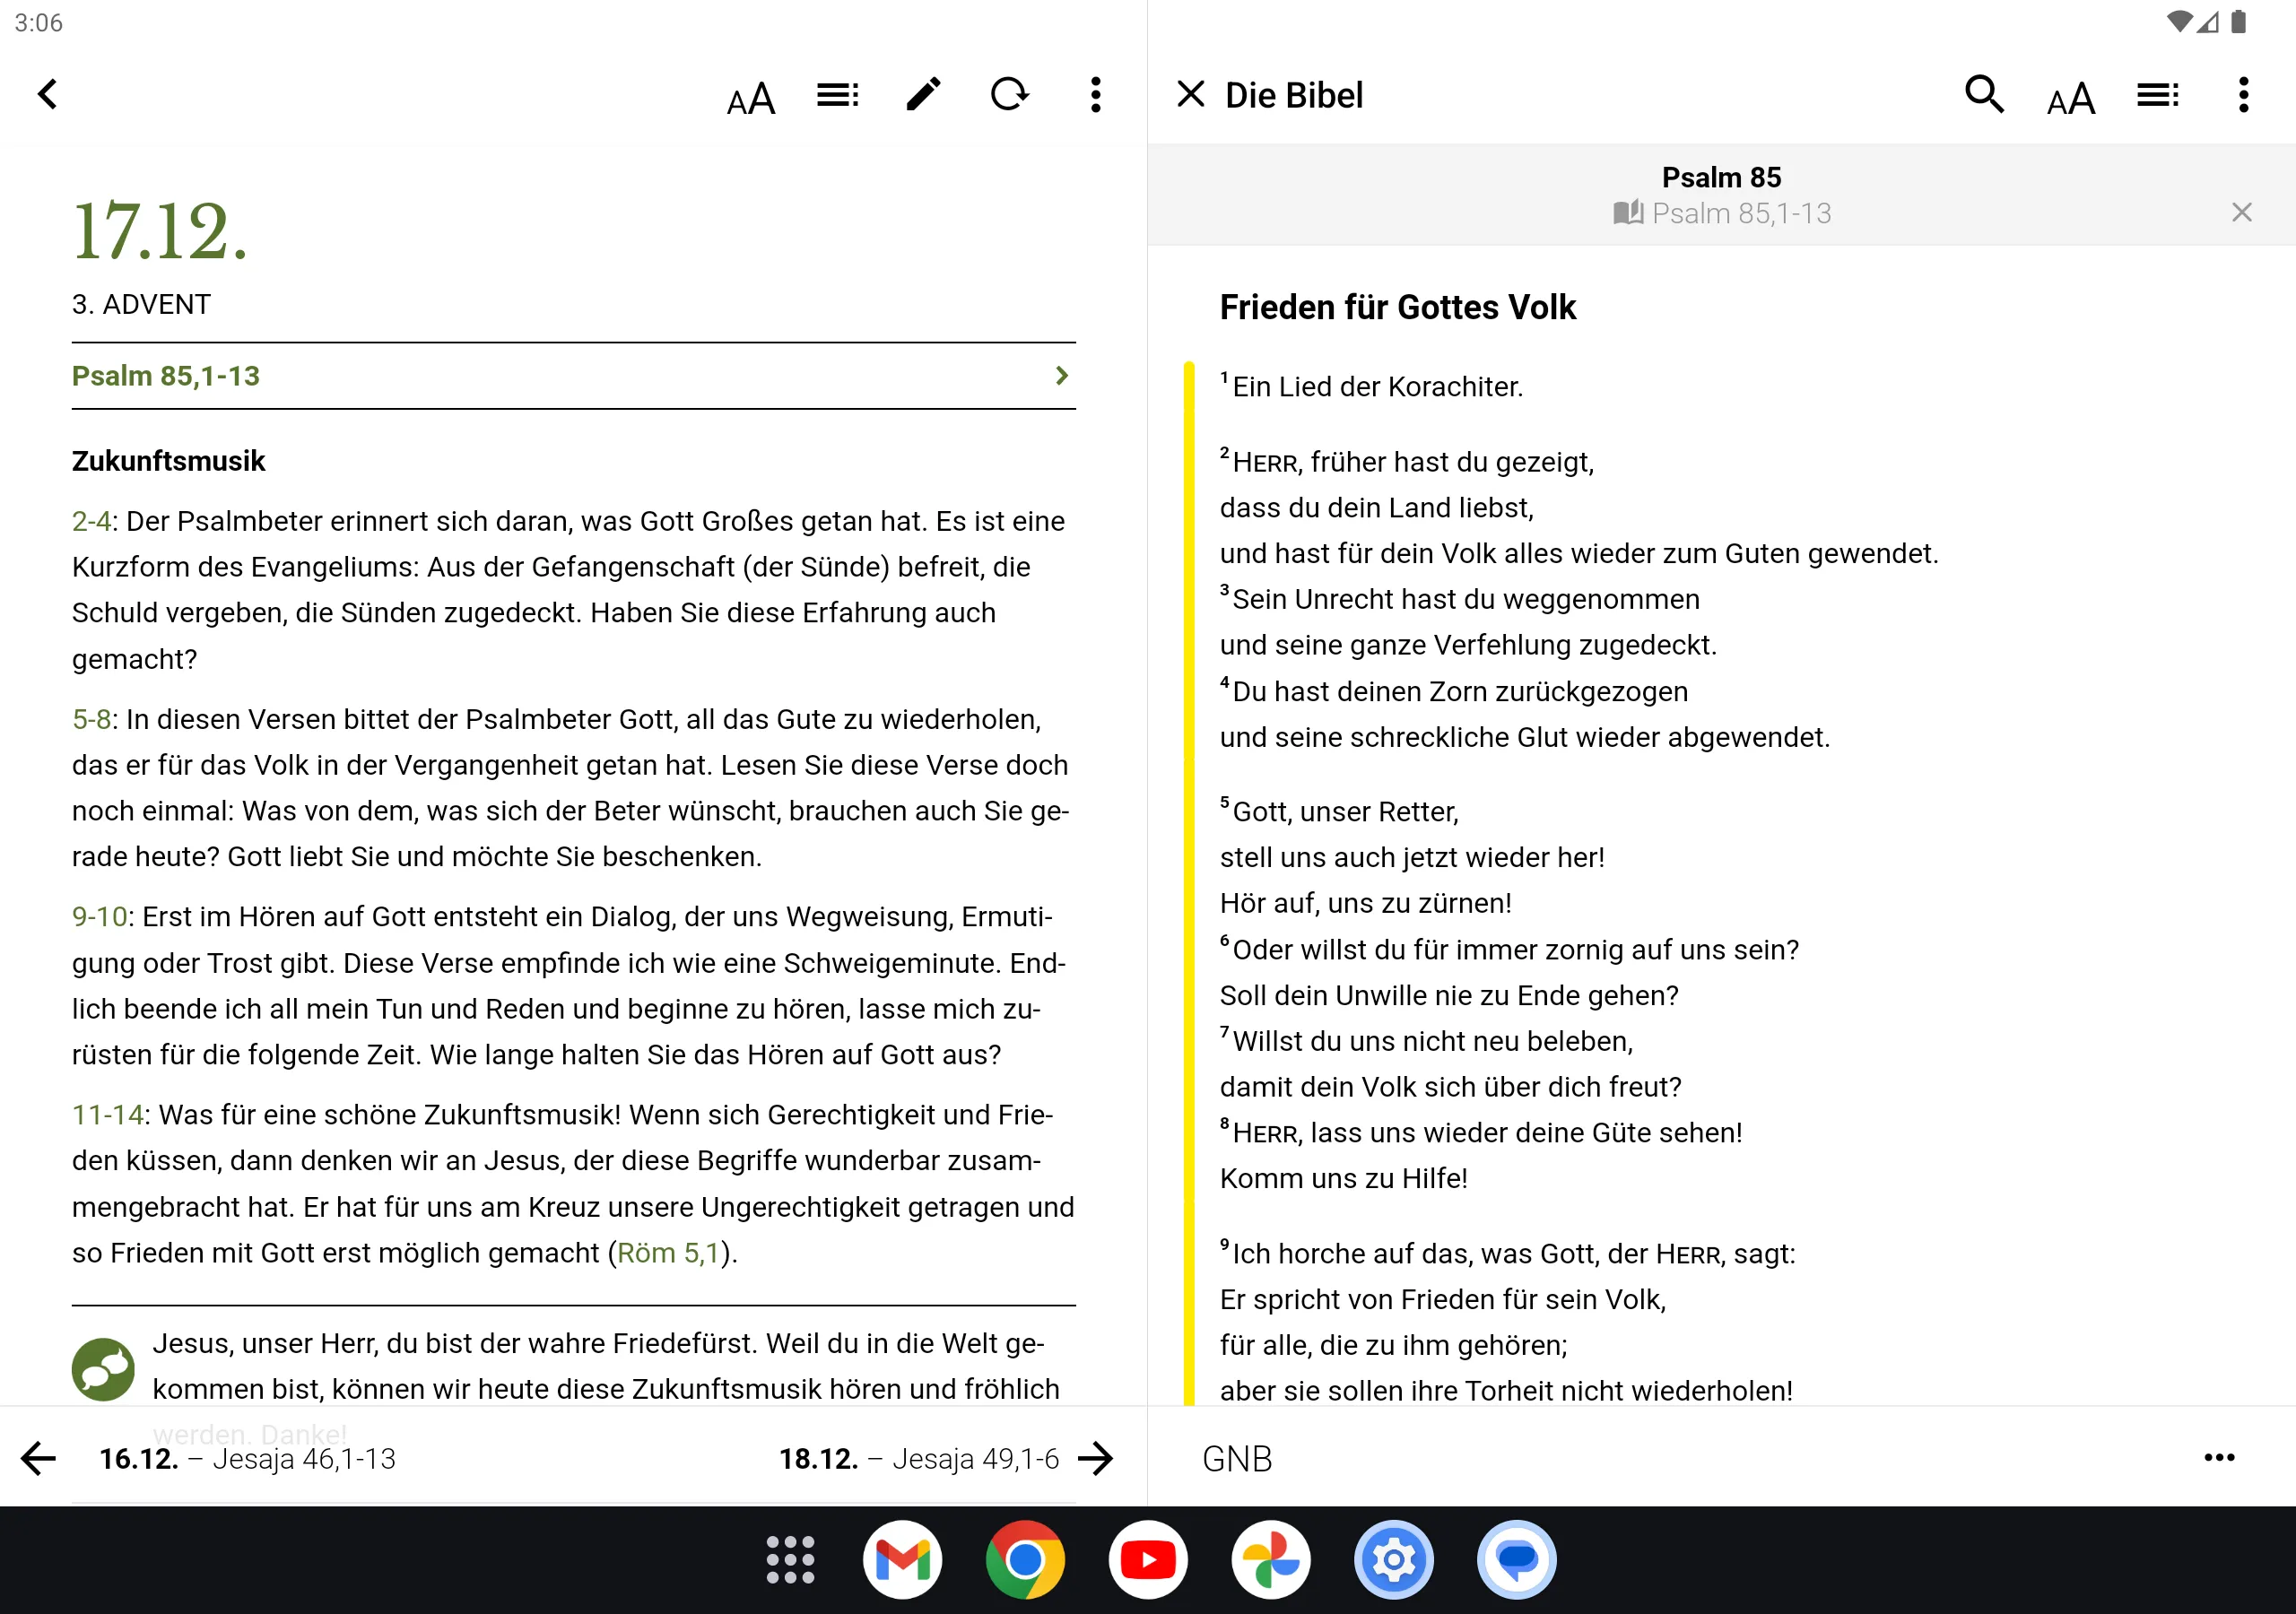Open the contents list in devotional pane
The image size is (2296, 1614).
[838, 95]
